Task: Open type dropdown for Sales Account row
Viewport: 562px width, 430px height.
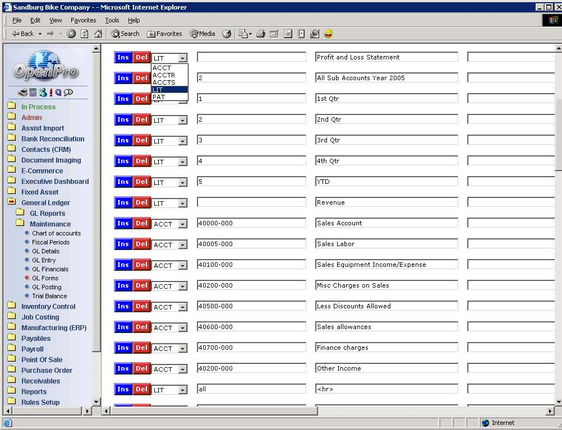Action: 182,224
